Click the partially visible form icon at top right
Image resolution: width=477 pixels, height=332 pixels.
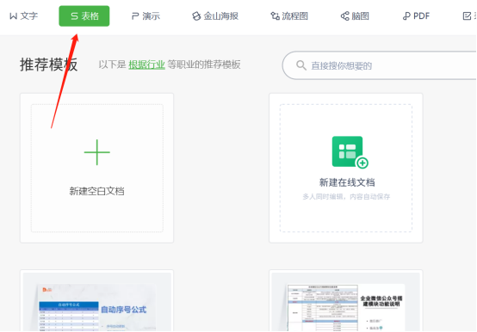[467, 16]
